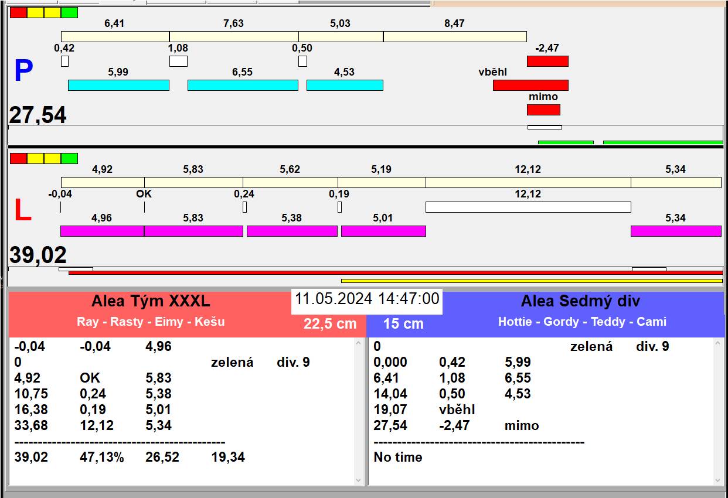Click the 15 cm jump height
The height and width of the screenshot is (498, 728).
pyautogui.click(x=403, y=324)
